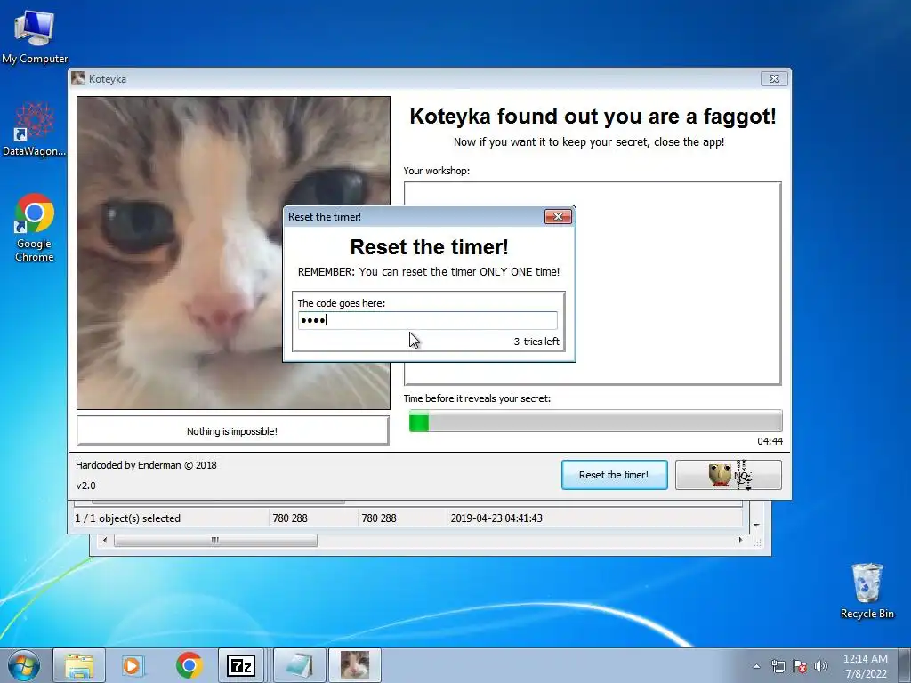911x683 pixels.
Task: Focus the code input field
Action: [428, 320]
